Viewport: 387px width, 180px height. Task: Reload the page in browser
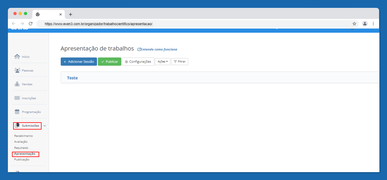pos(30,24)
